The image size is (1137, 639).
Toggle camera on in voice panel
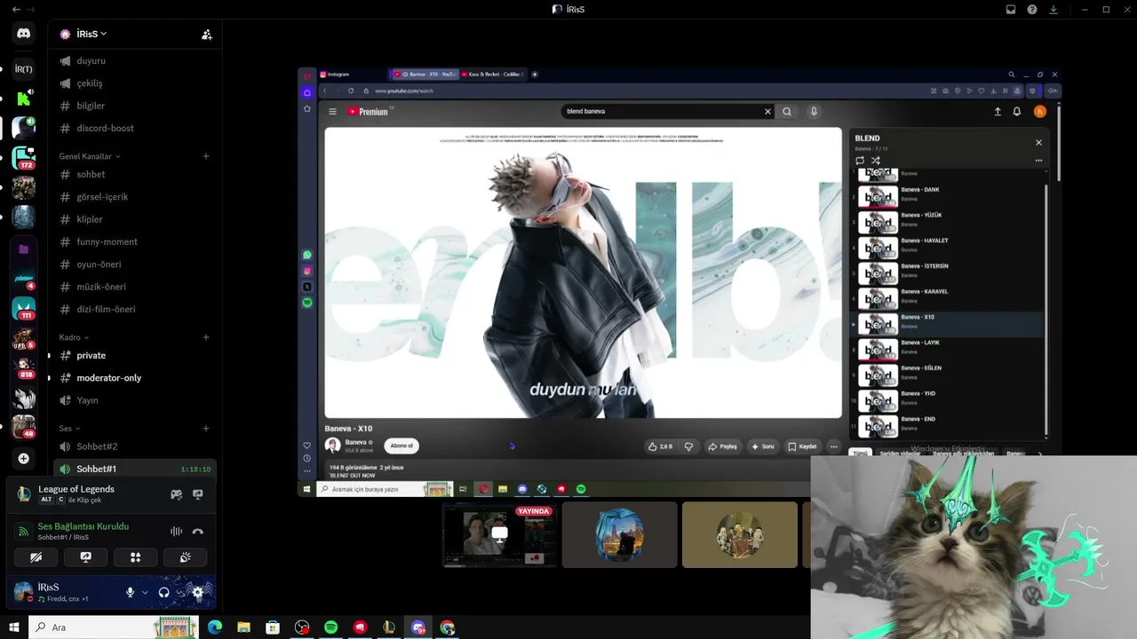pyautogui.click(x=36, y=557)
